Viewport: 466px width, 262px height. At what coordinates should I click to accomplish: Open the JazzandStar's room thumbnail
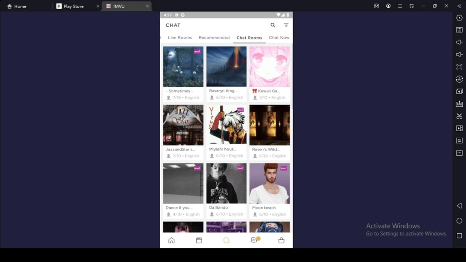(183, 125)
